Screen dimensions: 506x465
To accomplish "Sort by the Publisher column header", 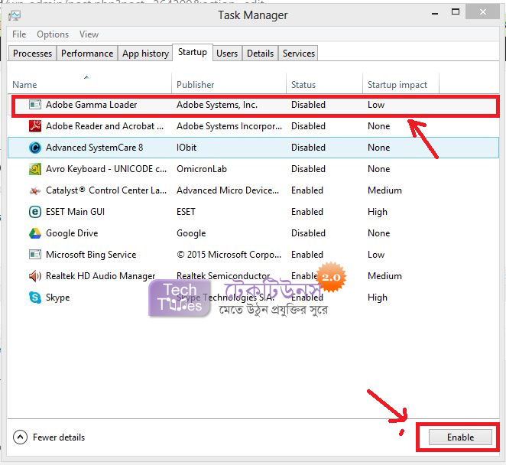I will tap(229, 85).
